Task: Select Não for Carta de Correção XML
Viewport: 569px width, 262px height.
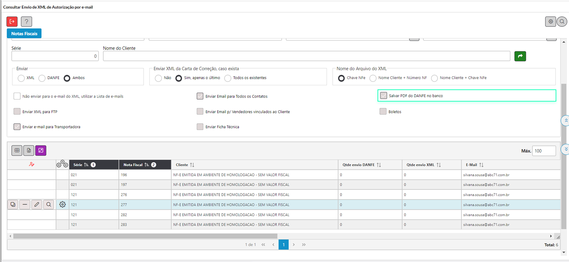Action: coord(158,78)
